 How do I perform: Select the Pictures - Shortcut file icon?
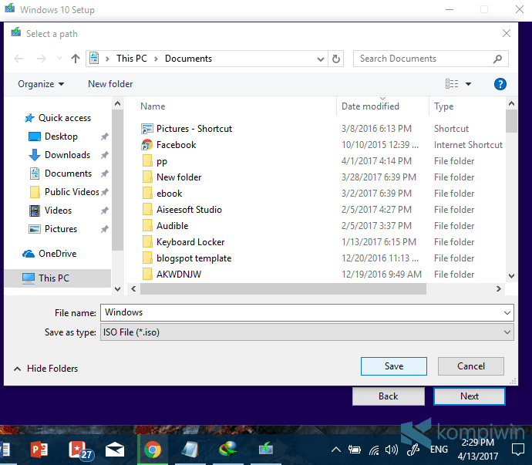tap(147, 129)
